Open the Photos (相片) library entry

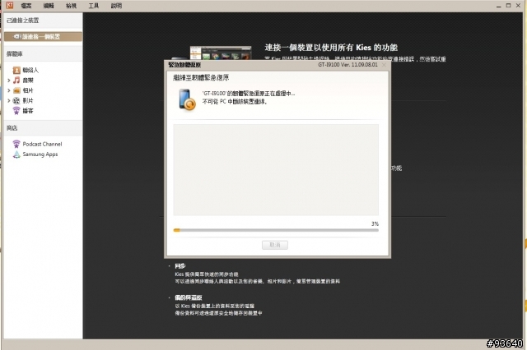click(x=28, y=90)
